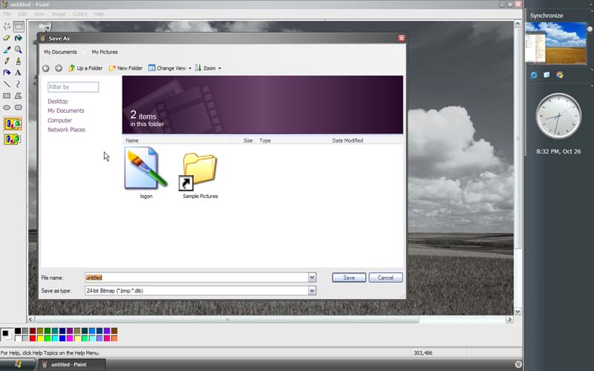Click the Back arrow in Save As dialog
Image resolution: width=594 pixels, height=371 pixels.
pos(46,68)
